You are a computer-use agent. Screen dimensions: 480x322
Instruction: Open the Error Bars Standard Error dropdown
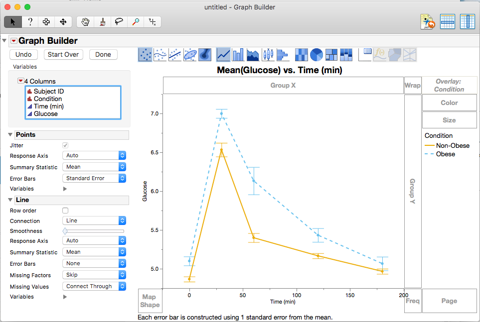click(94, 178)
